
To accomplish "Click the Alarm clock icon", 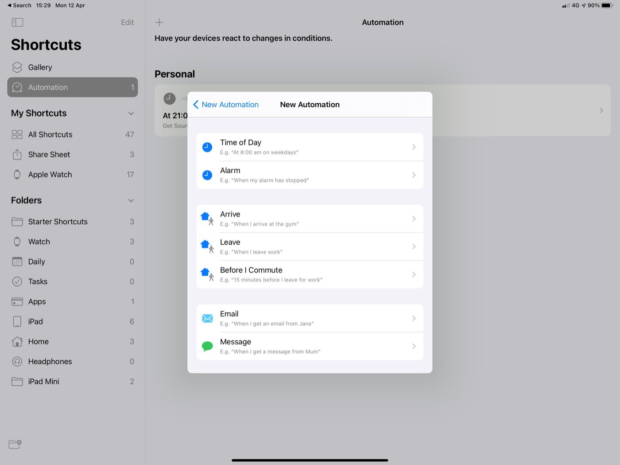I will (207, 175).
